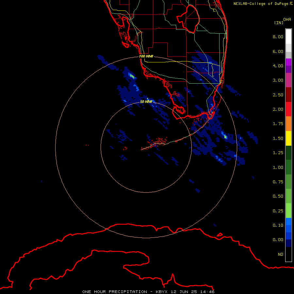Click the 100 NMI range ring label
This screenshot has width=294, height=294.
point(146,56)
